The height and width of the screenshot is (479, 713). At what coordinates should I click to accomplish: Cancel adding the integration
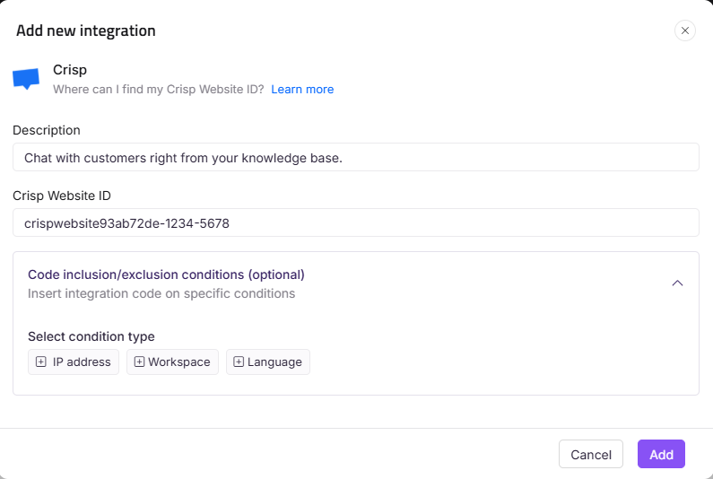pyautogui.click(x=591, y=454)
